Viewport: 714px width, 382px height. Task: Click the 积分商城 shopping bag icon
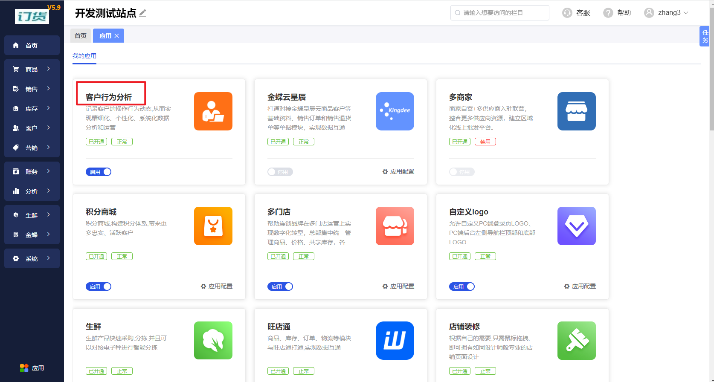[213, 226]
